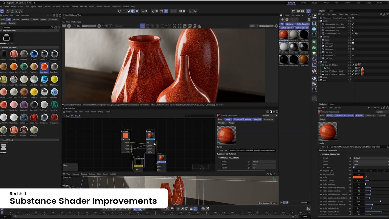Switch to the Layers tab
The width and height of the screenshot is (389, 219).
[333, 104]
